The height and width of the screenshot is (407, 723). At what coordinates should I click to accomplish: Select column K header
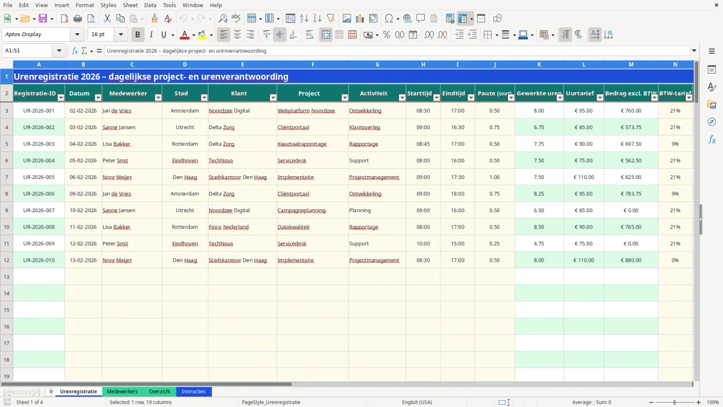click(539, 65)
